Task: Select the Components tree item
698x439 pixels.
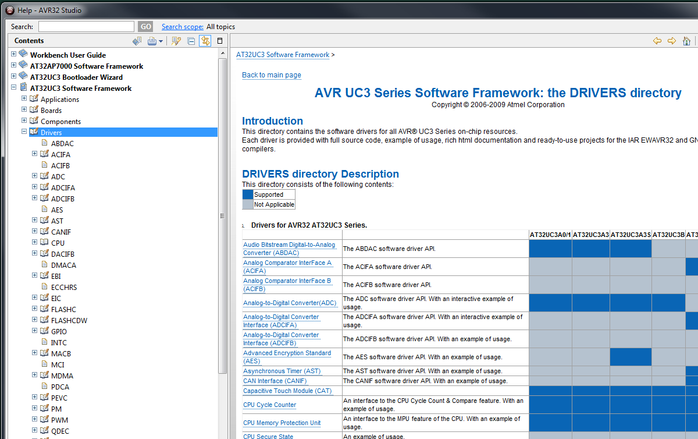Action: [60, 121]
